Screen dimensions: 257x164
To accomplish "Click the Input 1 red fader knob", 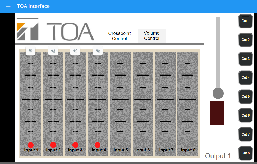I will (31, 145).
